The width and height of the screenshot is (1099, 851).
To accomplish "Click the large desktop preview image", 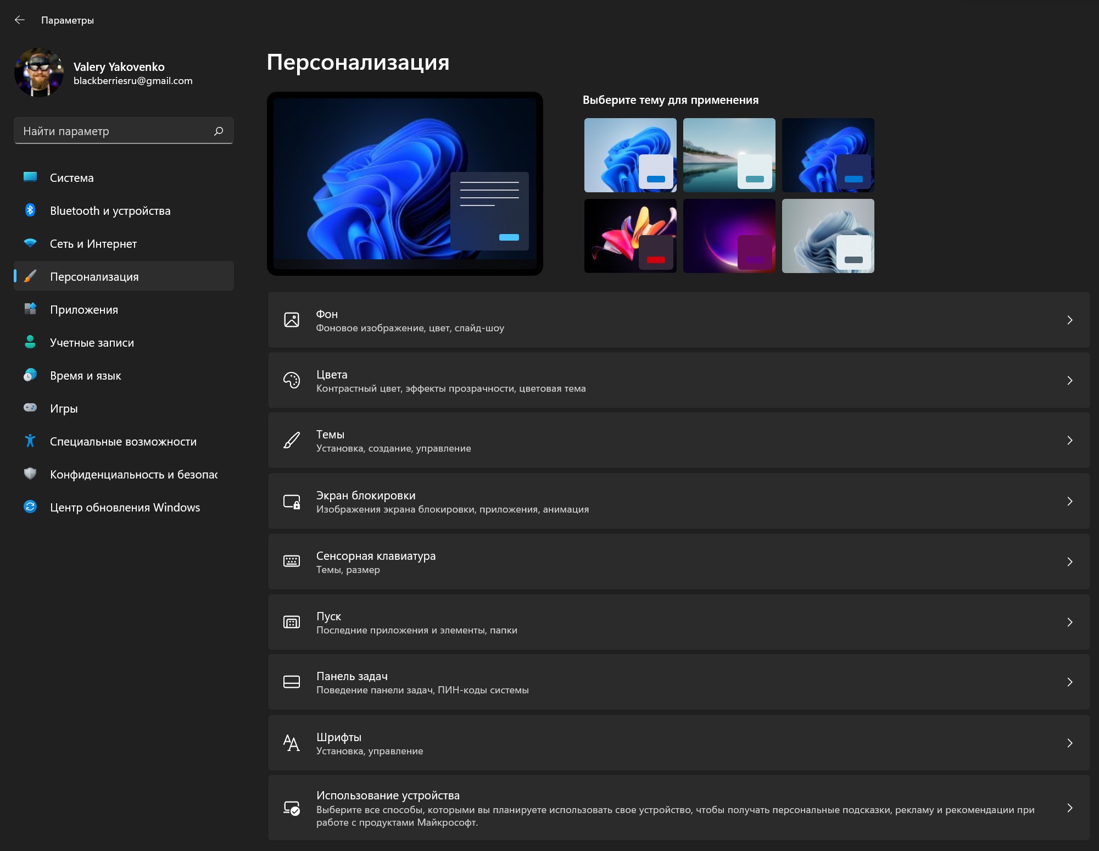I will (x=405, y=183).
